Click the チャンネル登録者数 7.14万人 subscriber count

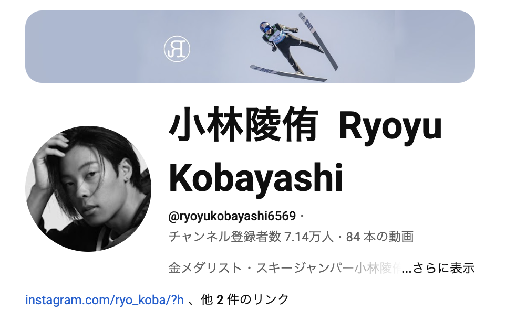pos(251,237)
